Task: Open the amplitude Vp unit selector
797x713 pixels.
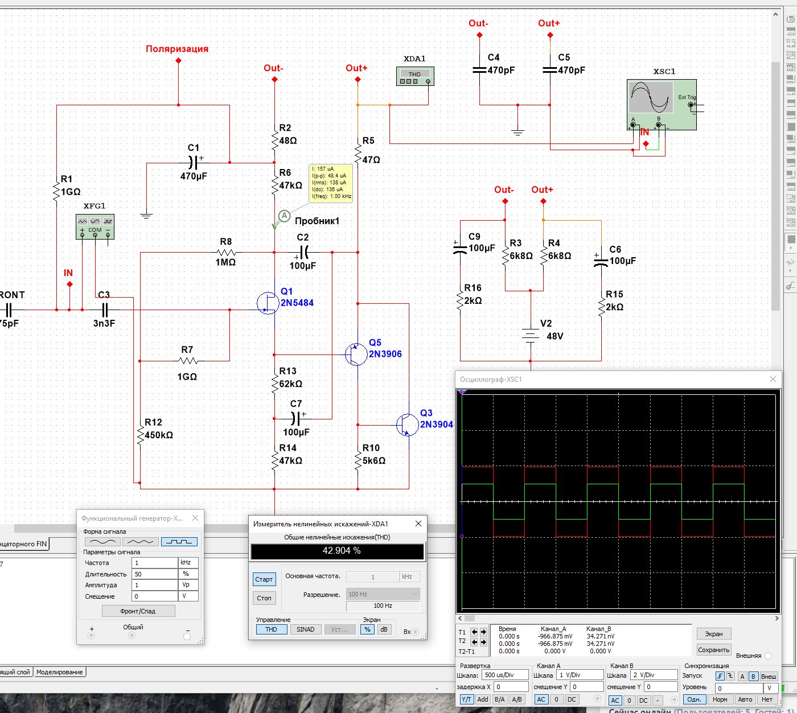Action: click(188, 585)
